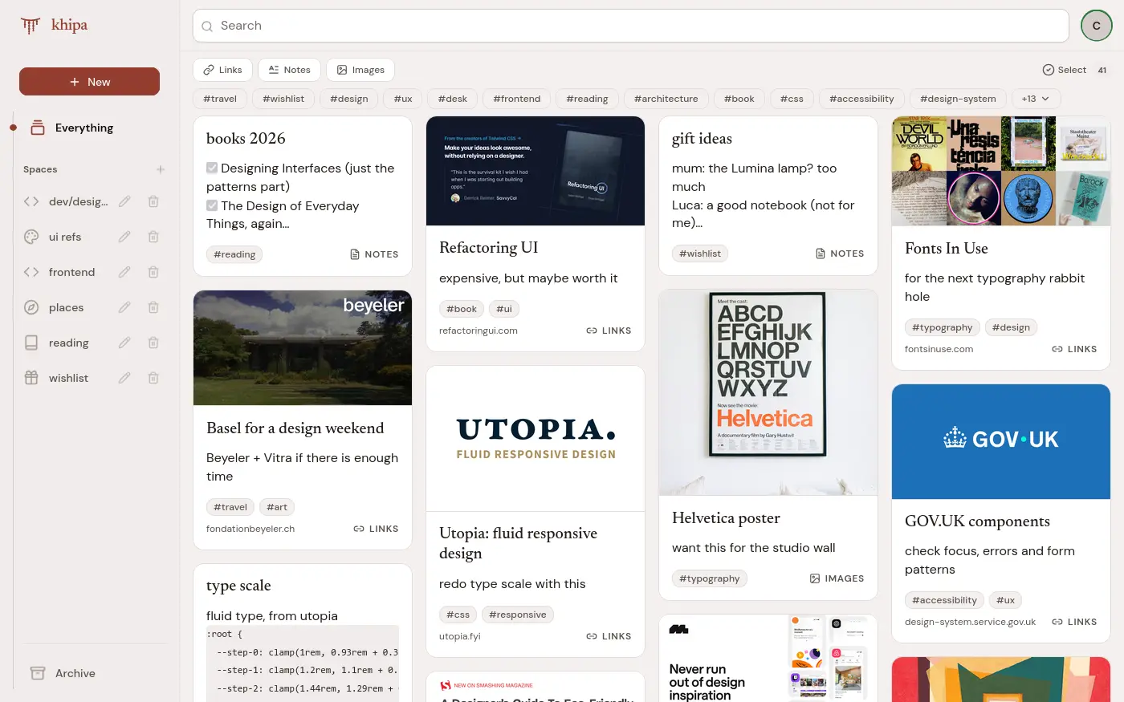Open the type scale note title

[x=238, y=586]
